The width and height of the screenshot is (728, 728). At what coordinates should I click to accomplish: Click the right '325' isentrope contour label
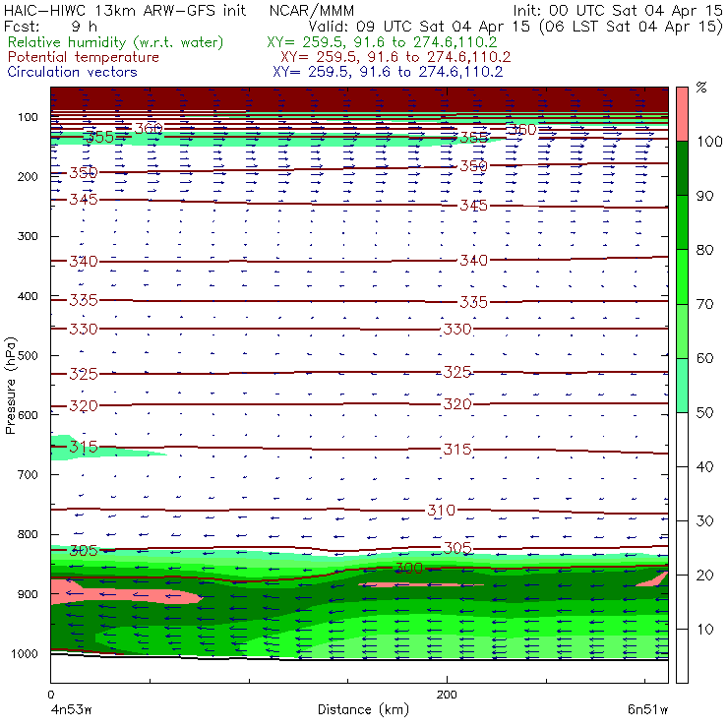coord(457,372)
